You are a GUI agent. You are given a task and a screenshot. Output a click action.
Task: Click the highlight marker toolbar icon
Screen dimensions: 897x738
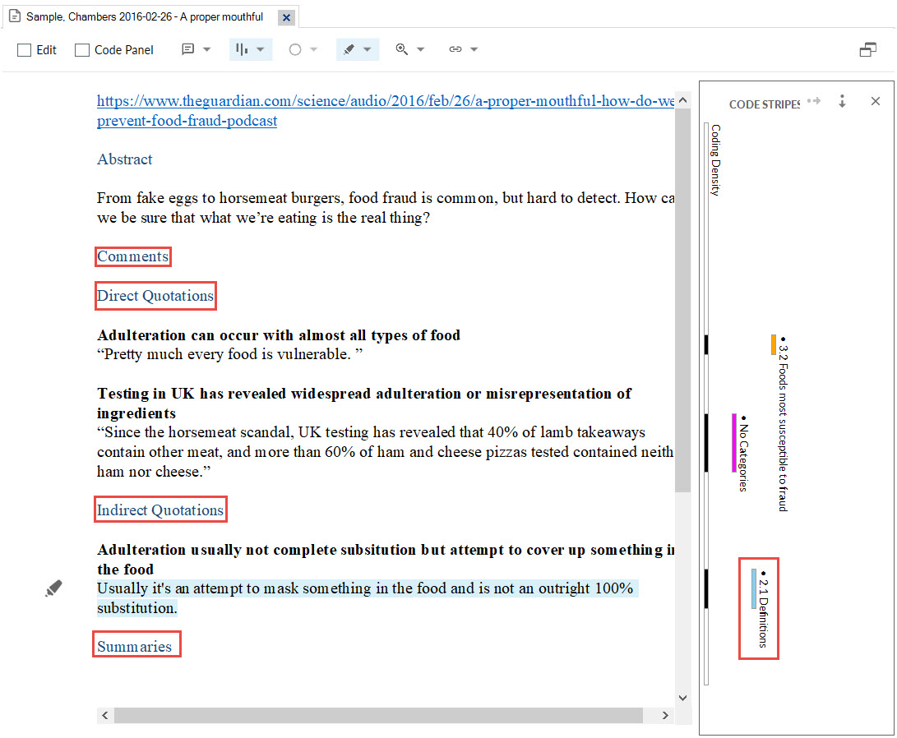(x=349, y=50)
